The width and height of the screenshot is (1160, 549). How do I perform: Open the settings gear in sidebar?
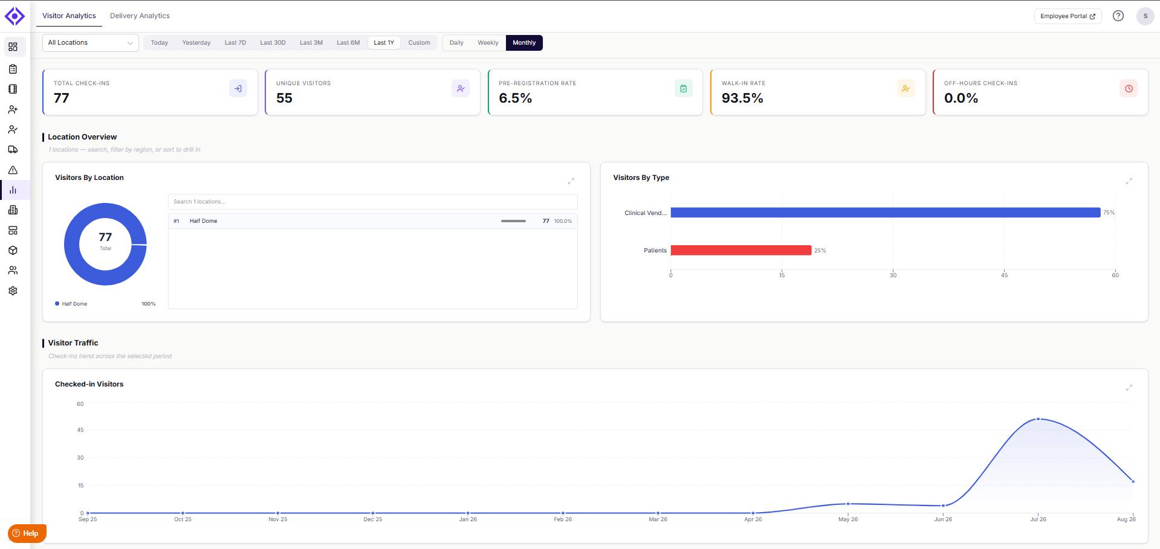pos(13,291)
